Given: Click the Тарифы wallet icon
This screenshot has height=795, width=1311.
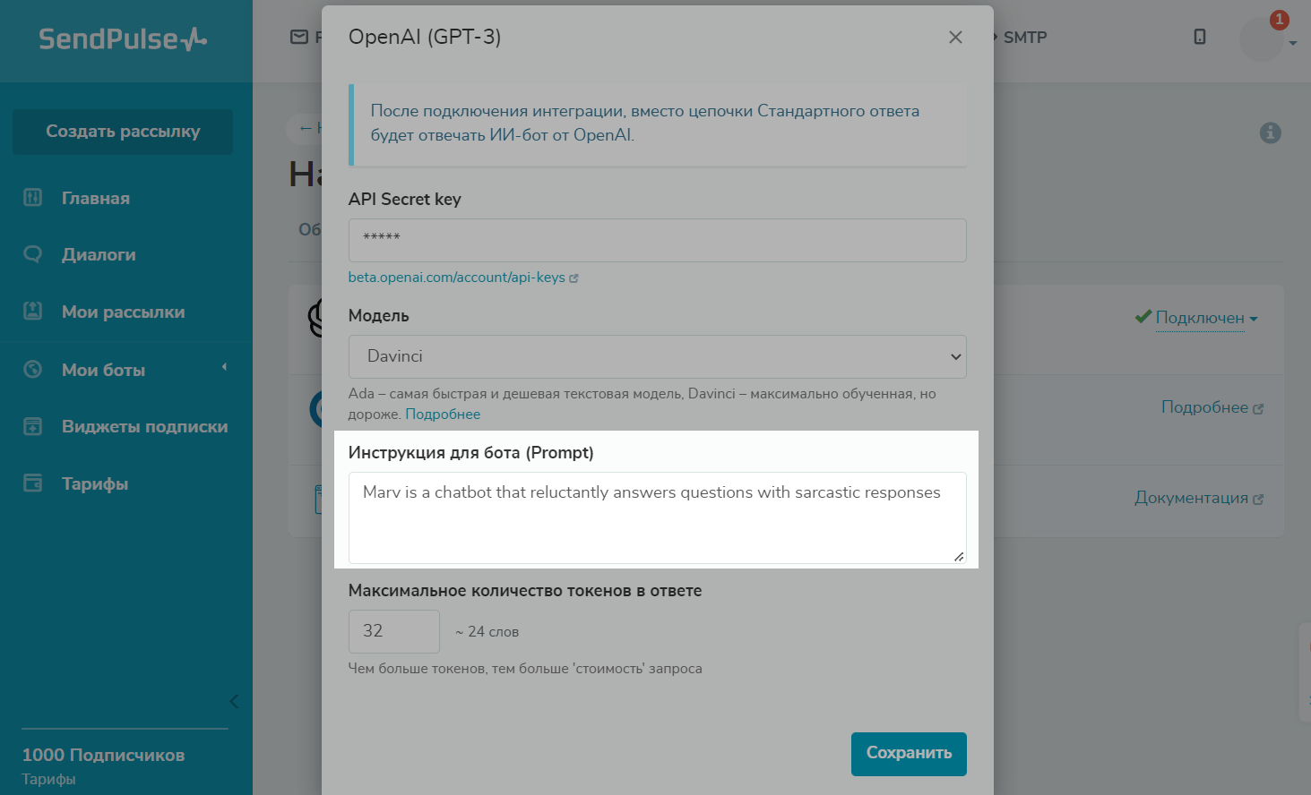Looking at the screenshot, I should click(33, 483).
